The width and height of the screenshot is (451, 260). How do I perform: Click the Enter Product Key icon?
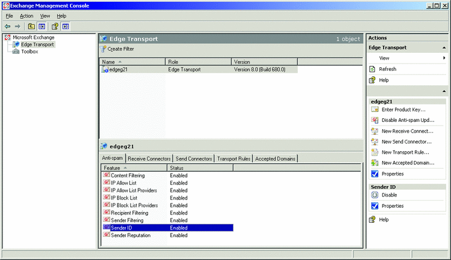pyautogui.click(x=375, y=109)
